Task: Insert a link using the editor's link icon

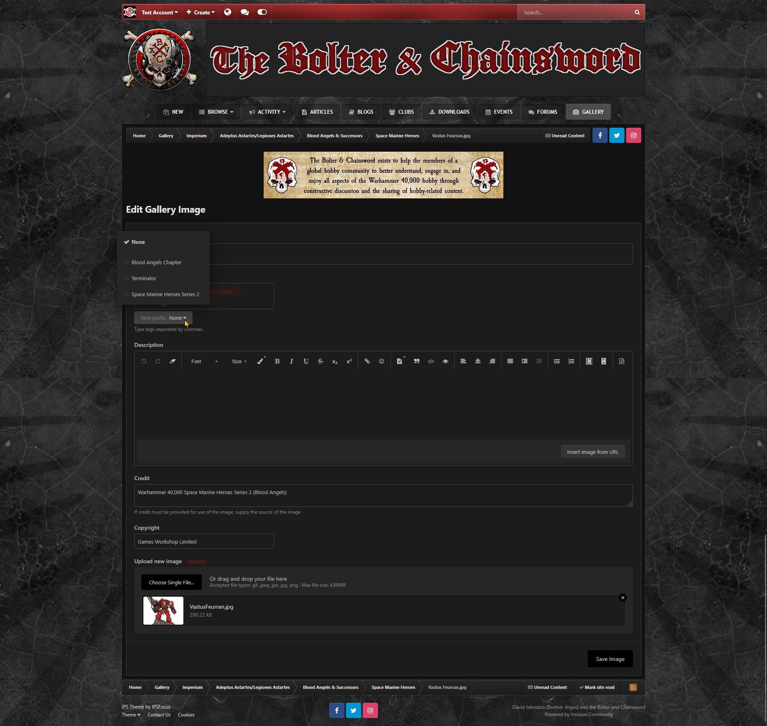Action: pyautogui.click(x=367, y=361)
